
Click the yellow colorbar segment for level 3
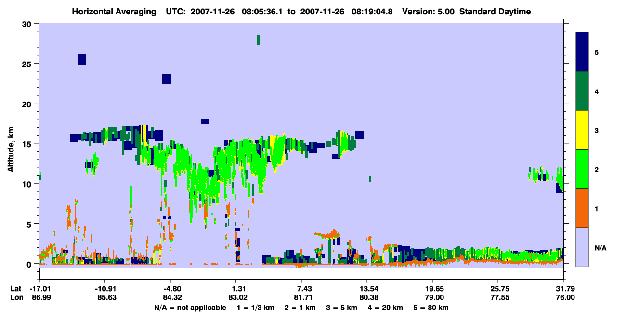pyautogui.click(x=582, y=130)
